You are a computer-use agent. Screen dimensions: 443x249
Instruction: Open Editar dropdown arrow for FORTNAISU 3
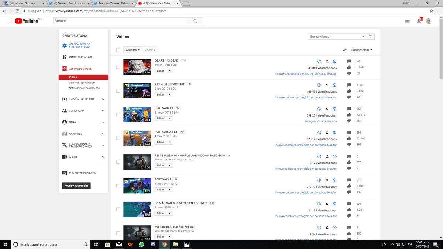coord(169,118)
